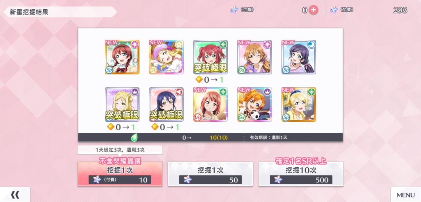Select the paid 挖掘1次 scout for 10 stars
The height and width of the screenshot is (202, 421).
pos(120,174)
